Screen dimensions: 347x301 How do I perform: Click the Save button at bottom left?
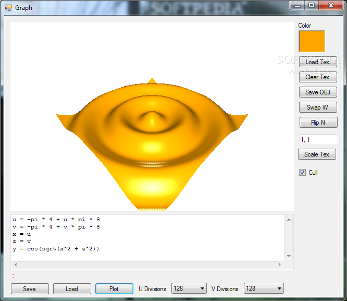[x=30, y=289]
